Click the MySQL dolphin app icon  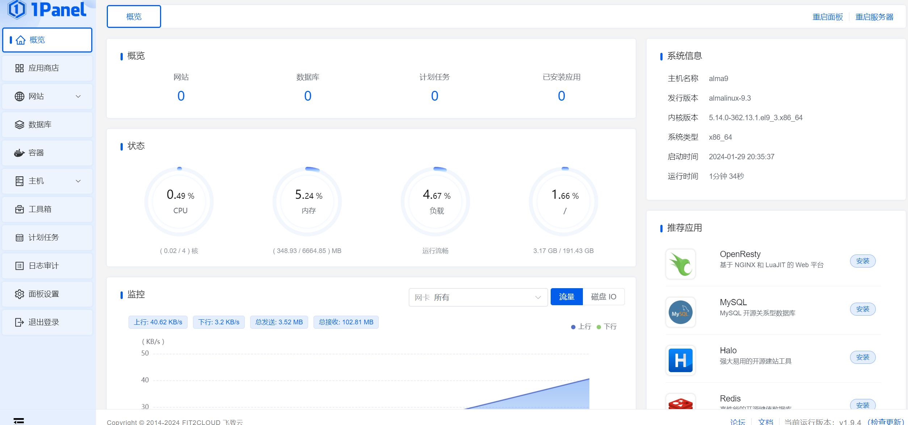point(681,312)
